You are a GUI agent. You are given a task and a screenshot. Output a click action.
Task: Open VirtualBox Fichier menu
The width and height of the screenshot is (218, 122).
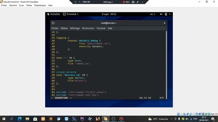click(4, 5)
